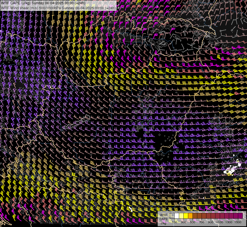This screenshot has width=247, height=227.
Task: Click the legend value 300
Action: pyautogui.click(x=183, y=222)
